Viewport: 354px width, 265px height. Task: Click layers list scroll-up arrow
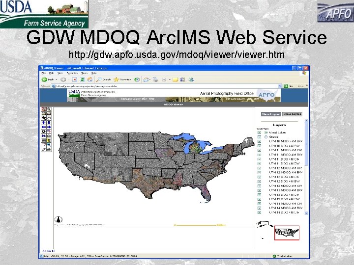point(306,121)
